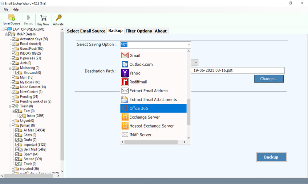Click the INBOX (18952) folder icon
The width and height of the screenshot is (308, 184).
tap(17, 53)
